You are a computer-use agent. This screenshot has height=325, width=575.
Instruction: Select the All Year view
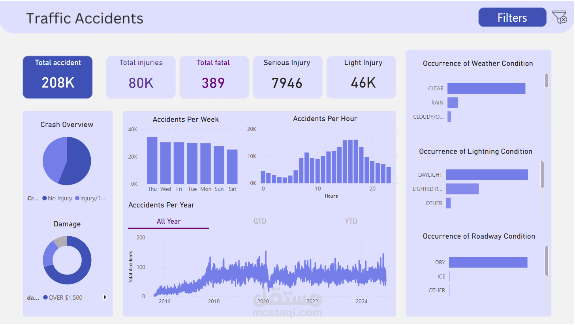point(168,221)
